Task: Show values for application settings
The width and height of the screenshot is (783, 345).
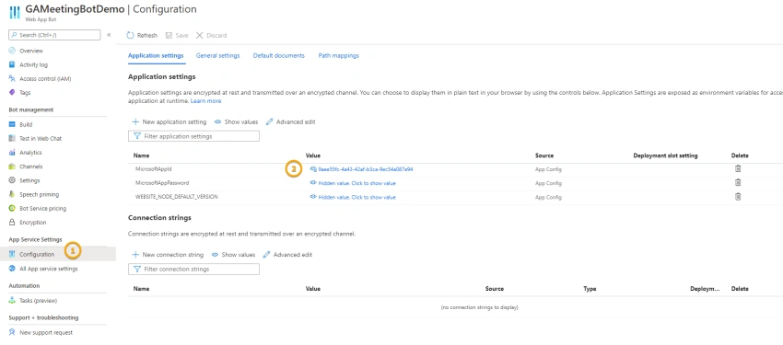Action: pos(236,121)
